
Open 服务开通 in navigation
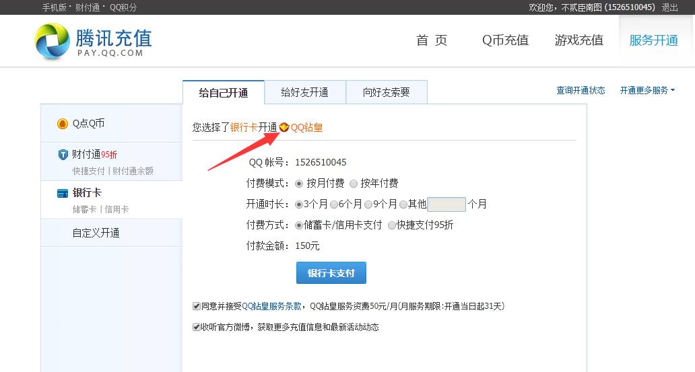pyautogui.click(x=654, y=40)
